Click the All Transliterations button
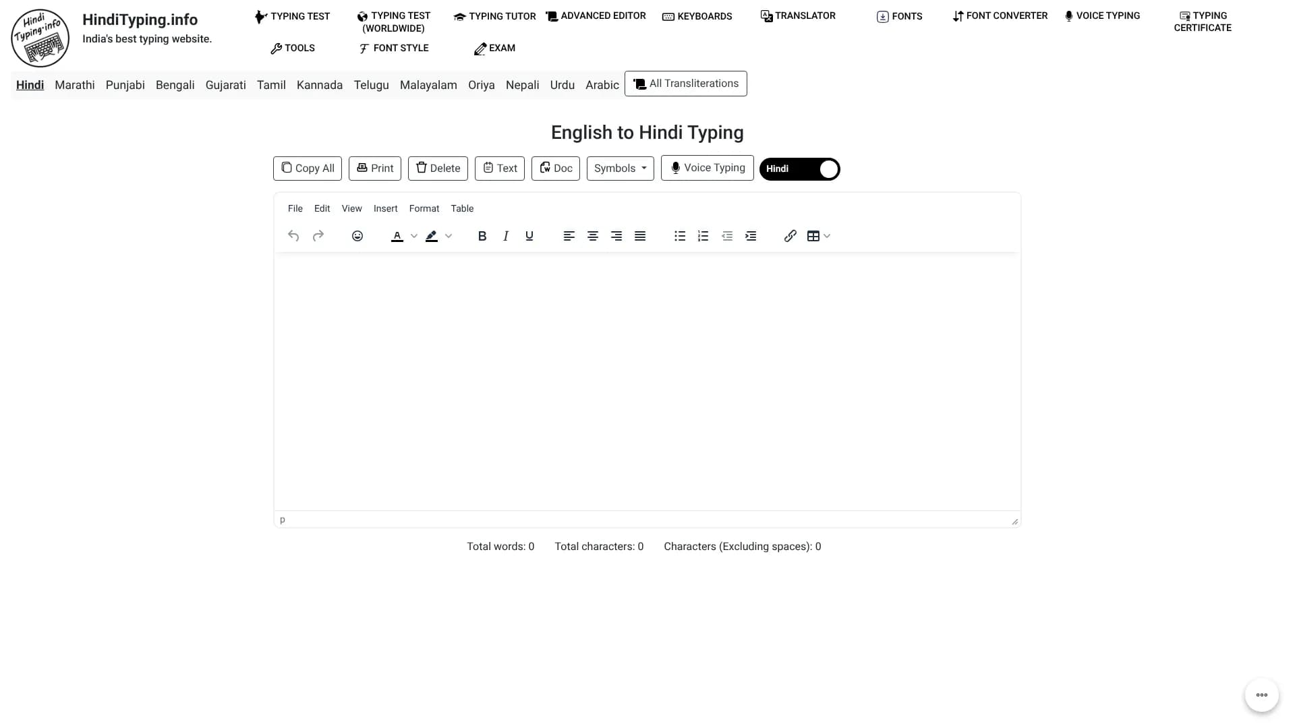The width and height of the screenshot is (1295, 728). (x=685, y=84)
